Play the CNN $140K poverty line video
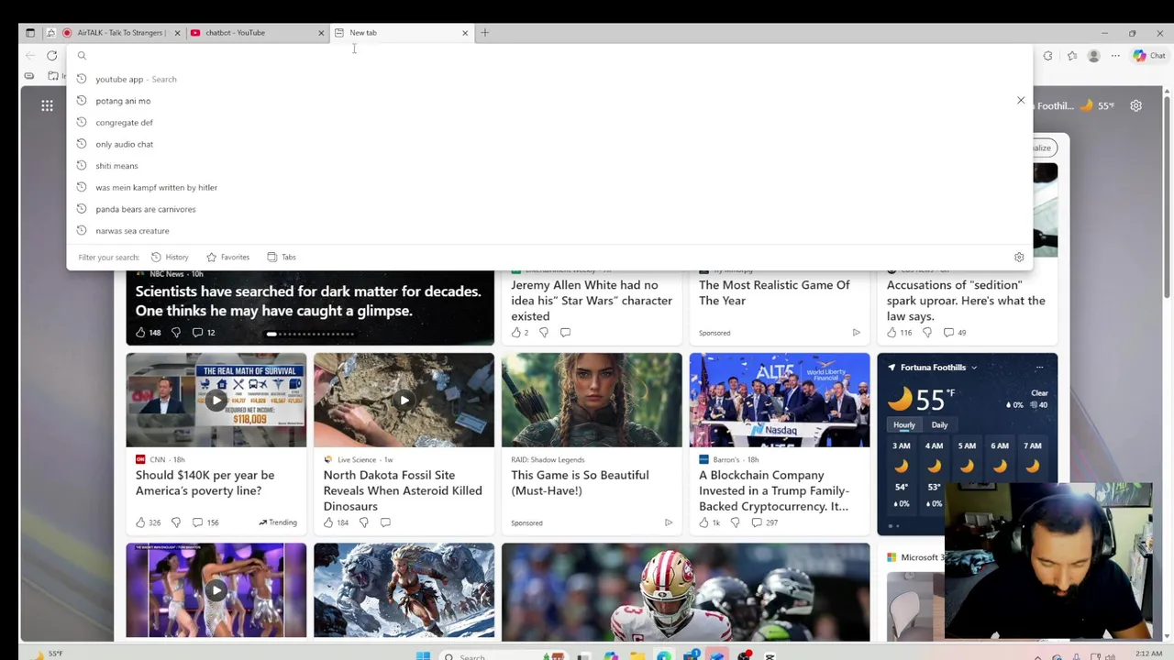Screen dimensions: 1174x660 216,401
